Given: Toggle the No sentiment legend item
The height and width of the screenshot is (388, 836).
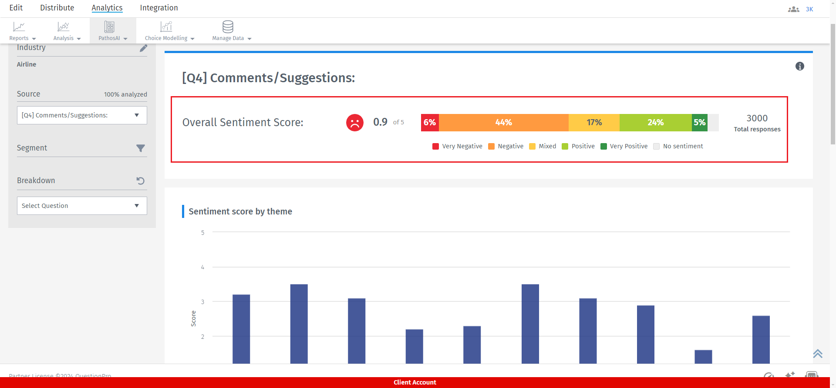Looking at the screenshot, I should pos(678,146).
